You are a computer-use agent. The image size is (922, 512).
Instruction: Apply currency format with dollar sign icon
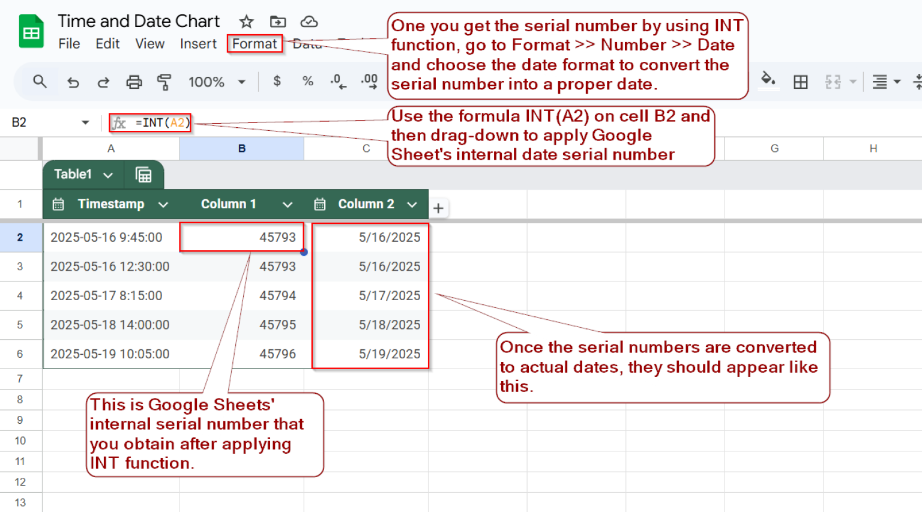pyautogui.click(x=277, y=82)
